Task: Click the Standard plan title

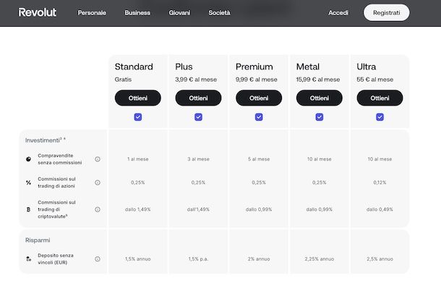Action: [x=134, y=66]
